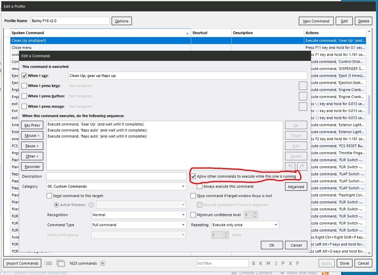Check Send command to this target
378x275 pixels.
[49, 196]
